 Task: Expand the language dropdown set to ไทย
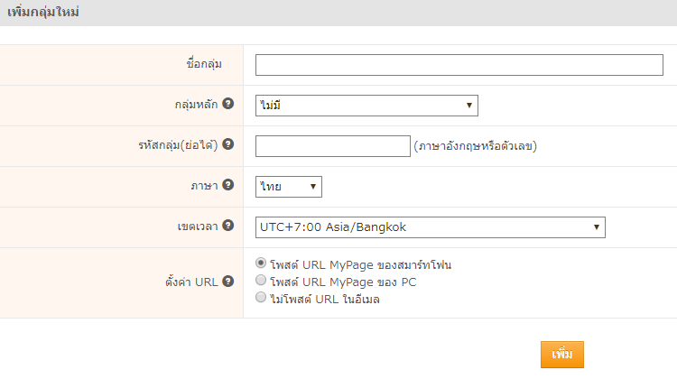289,186
